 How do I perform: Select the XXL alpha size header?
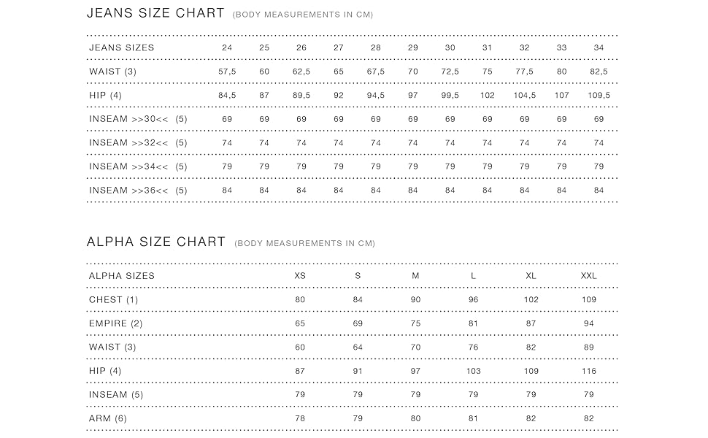pos(588,276)
